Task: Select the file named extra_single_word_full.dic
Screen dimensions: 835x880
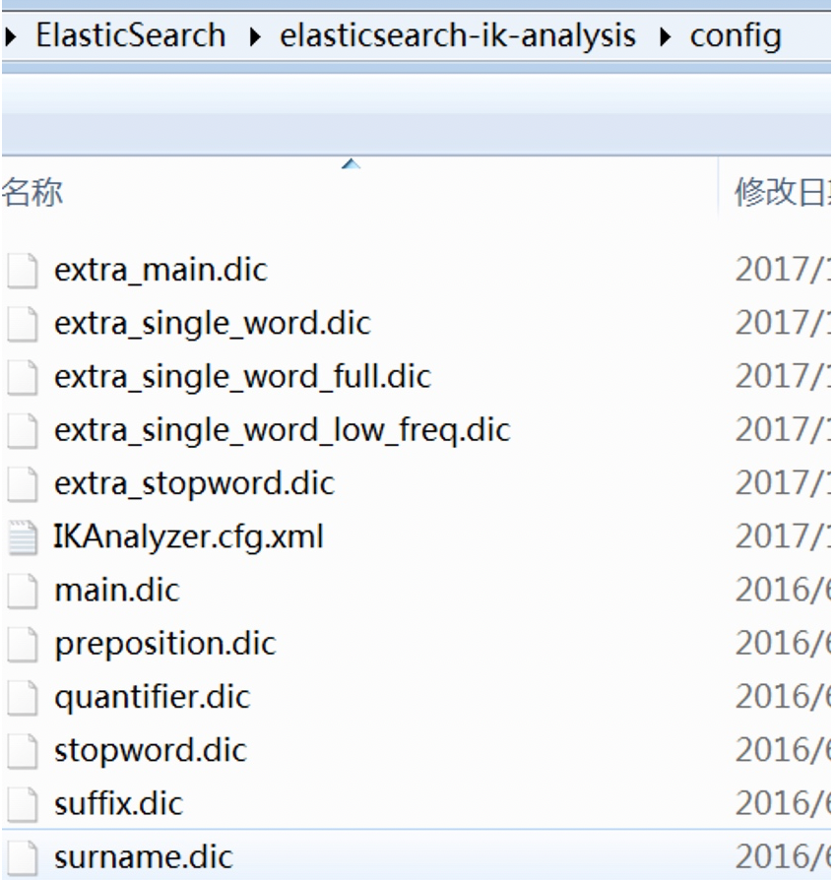Action: click(x=242, y=377)
